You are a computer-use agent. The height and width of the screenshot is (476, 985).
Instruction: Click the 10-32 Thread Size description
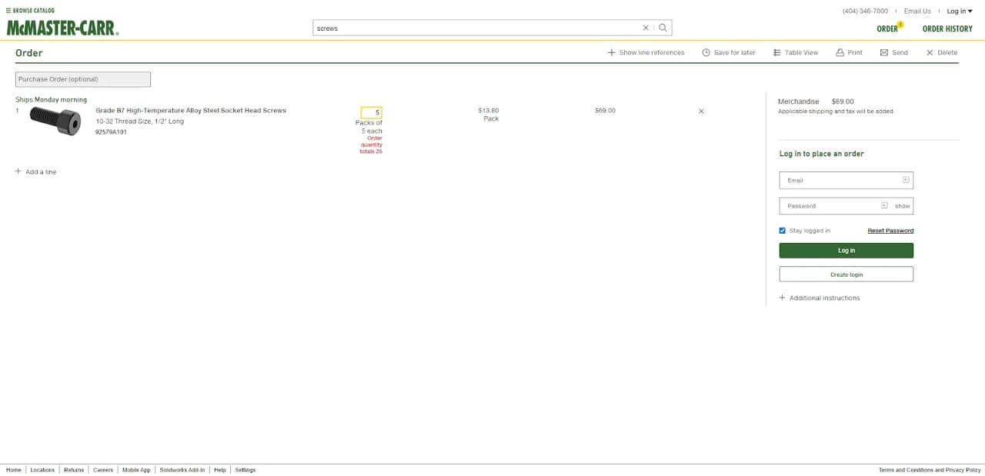pyautogui.click(x=140, y=121)
